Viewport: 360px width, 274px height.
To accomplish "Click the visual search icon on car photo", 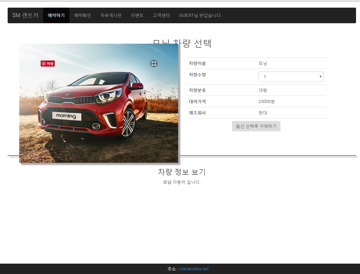I will [x=154, y=64].
